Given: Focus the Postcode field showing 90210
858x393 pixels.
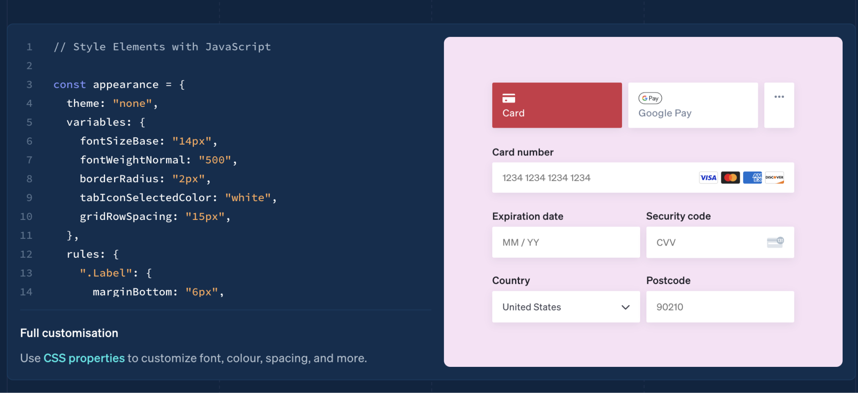Looking at the screenshot, I should tap(720, 307).
